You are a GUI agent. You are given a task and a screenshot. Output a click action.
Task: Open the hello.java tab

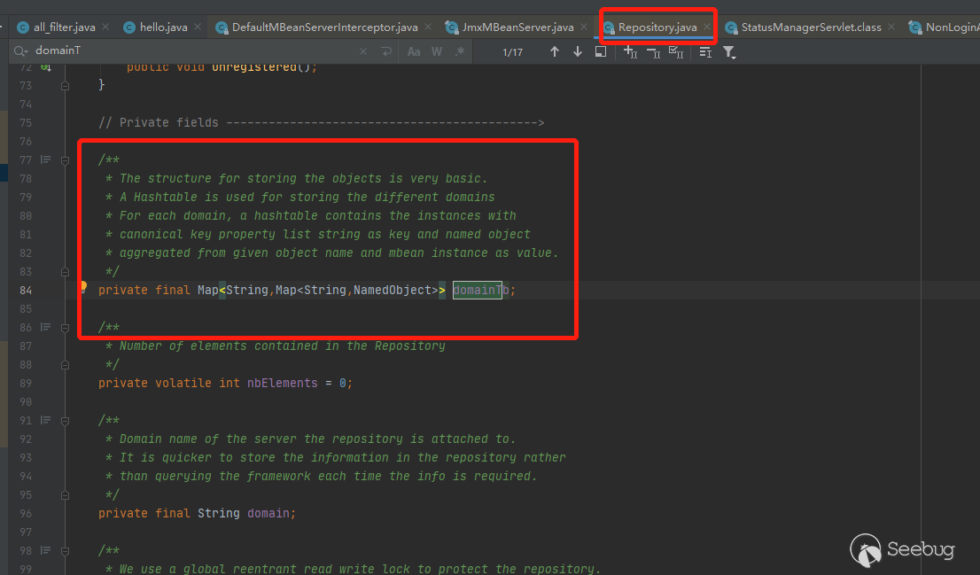(156, 27)
